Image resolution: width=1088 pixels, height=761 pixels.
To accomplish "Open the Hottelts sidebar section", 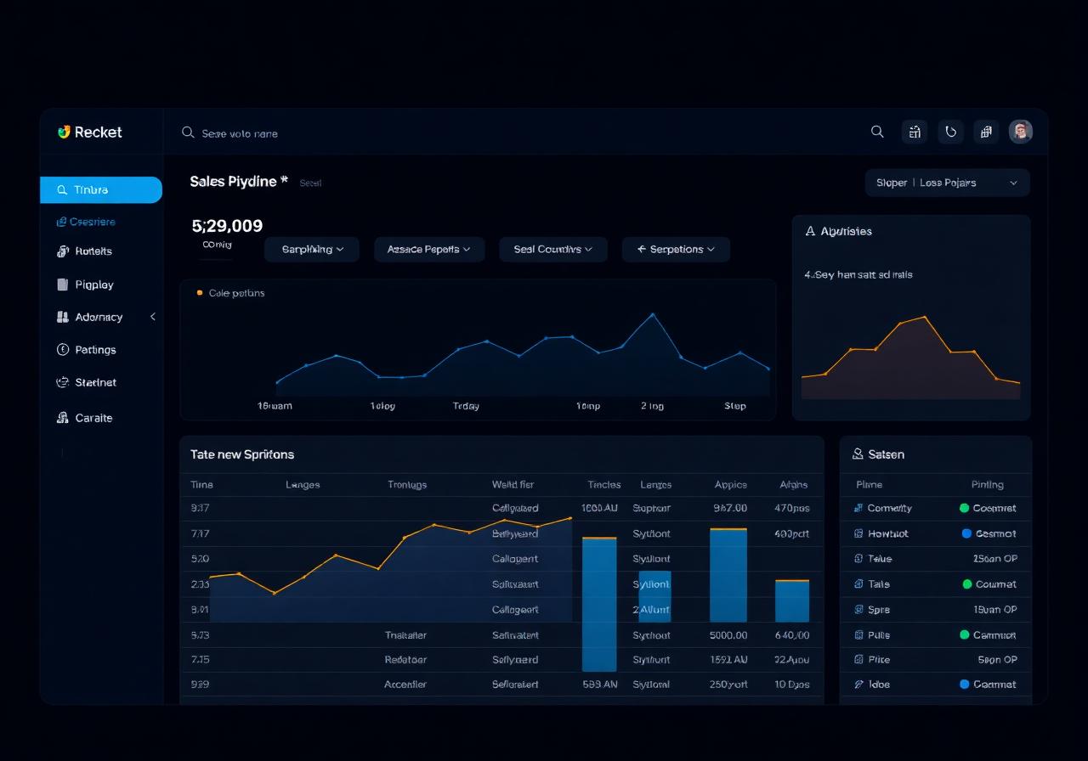I will click(93, 251).
